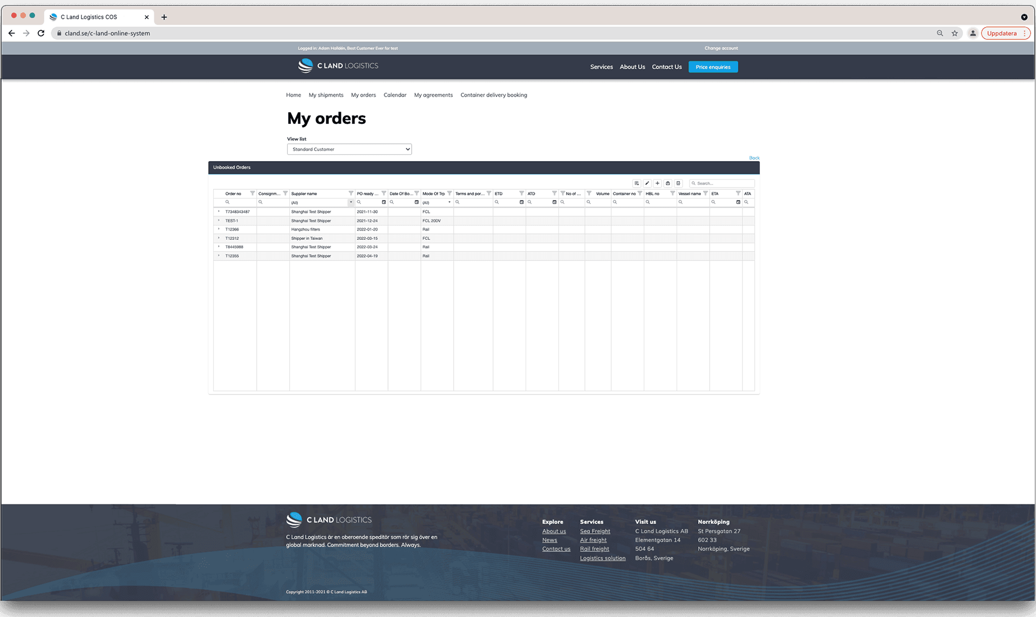This screenshot has width=1036, height=617.
Task: Expand order row T12312
Action: 219,238
